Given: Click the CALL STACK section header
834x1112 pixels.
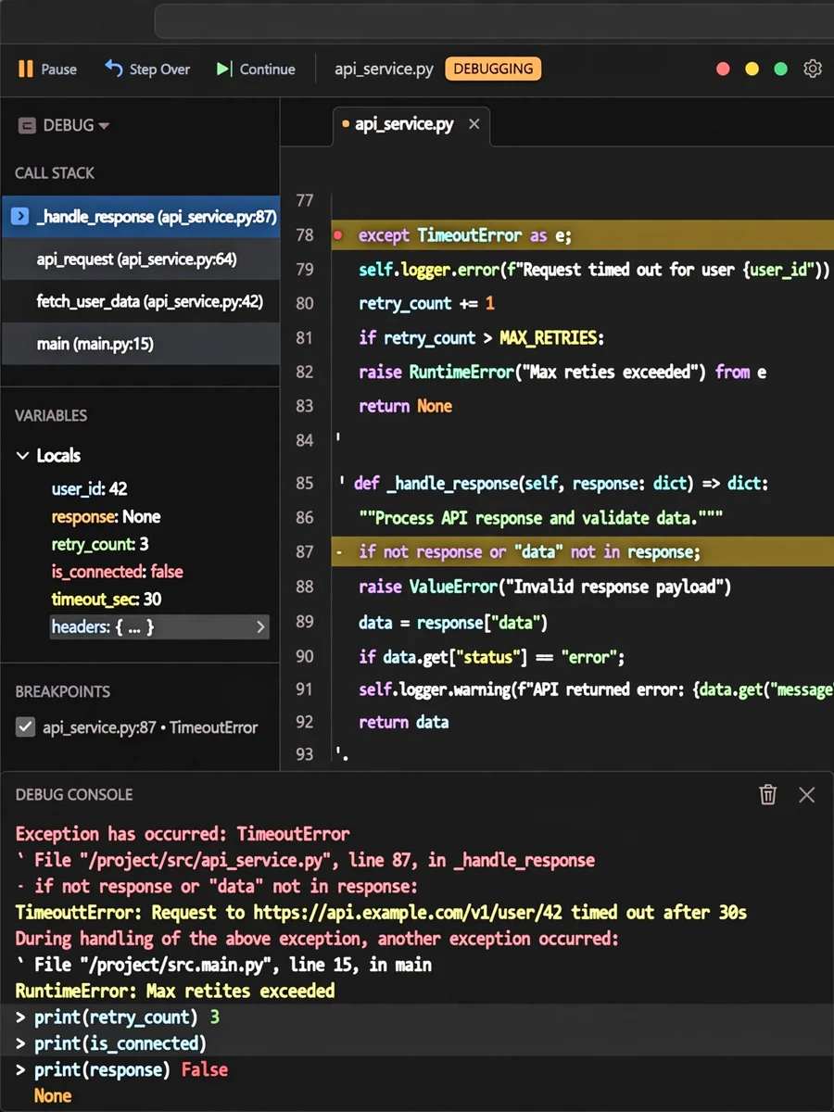Looking at the screenshot, I should (55, 173).
